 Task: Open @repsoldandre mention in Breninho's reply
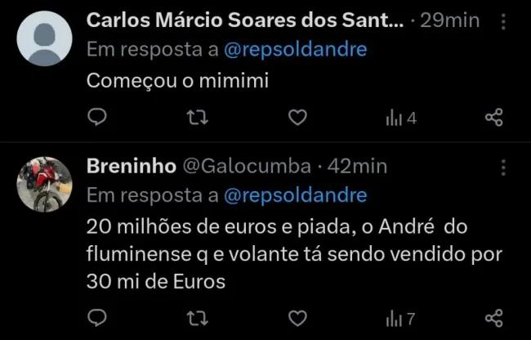pyautogui.click(x=295, y=195)
